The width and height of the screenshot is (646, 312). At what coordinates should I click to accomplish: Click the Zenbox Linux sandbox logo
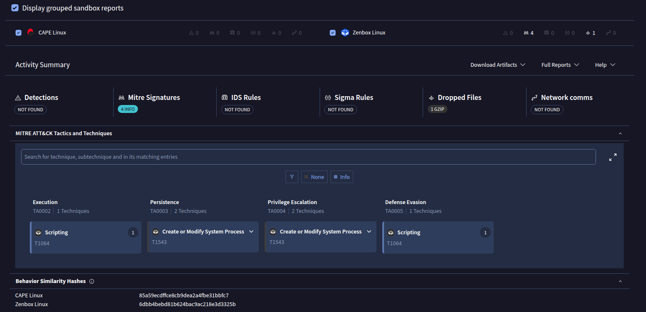point(345,32)
